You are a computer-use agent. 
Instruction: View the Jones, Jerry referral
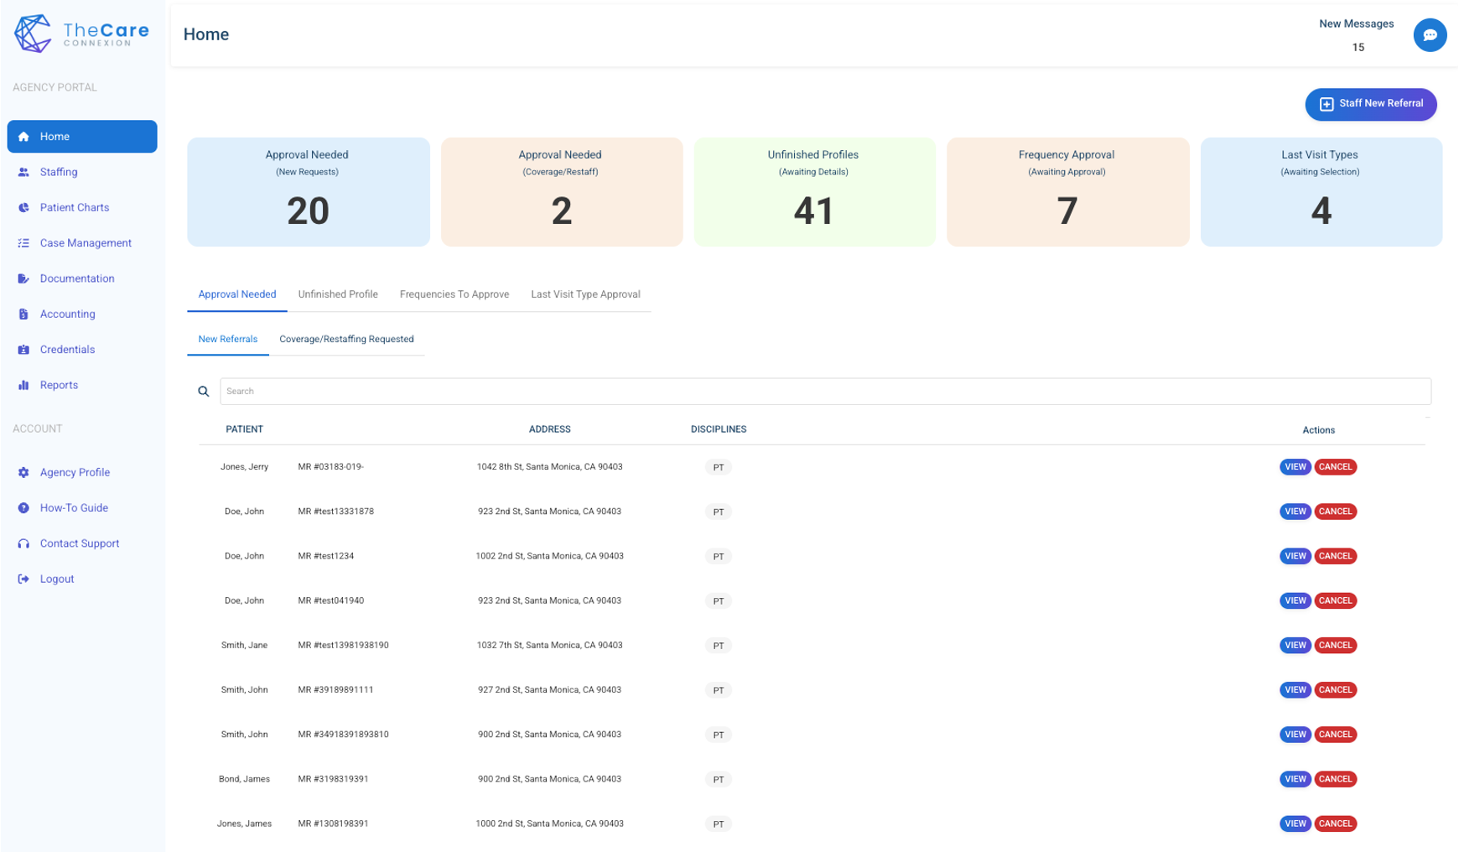(x=1295, y=467)
